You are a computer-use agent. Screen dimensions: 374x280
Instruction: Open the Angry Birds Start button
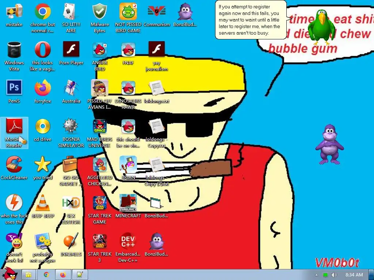(x=9, y=274)
